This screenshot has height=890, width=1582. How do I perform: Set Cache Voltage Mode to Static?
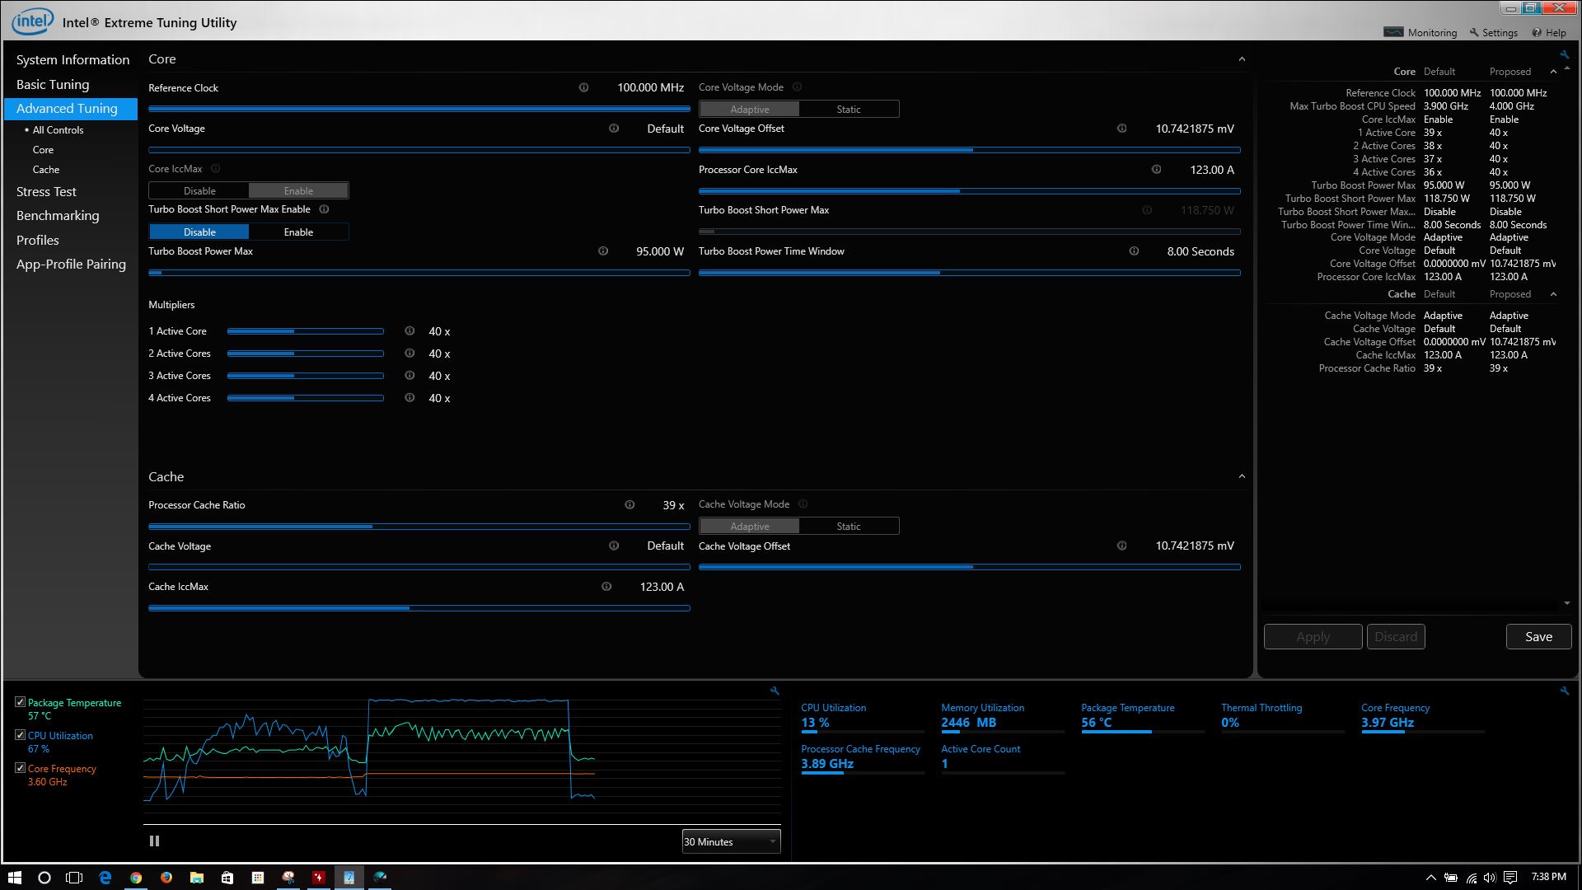point(849,526)
